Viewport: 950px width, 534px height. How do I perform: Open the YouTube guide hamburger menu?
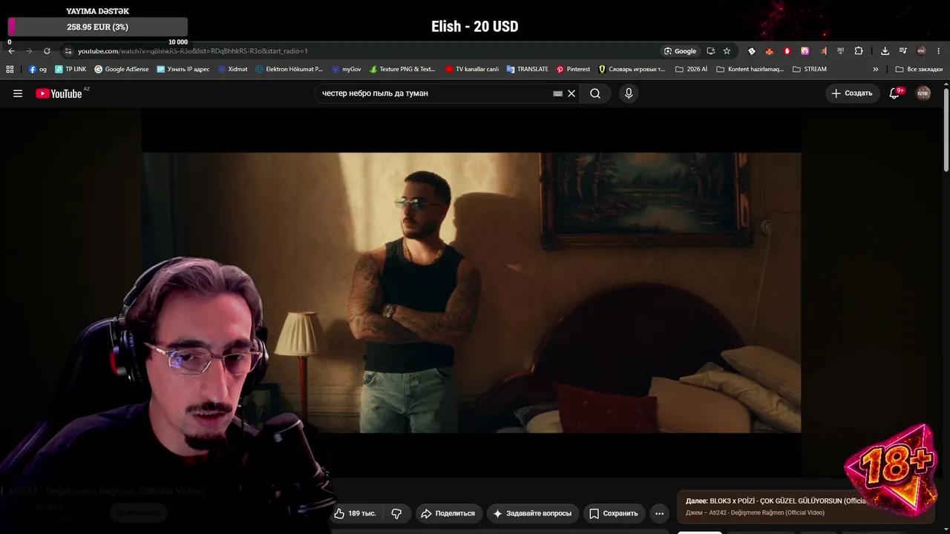coord(18,93)
